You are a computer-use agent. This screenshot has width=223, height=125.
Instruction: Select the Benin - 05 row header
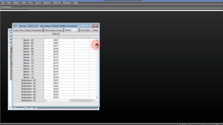pos(29,40)
